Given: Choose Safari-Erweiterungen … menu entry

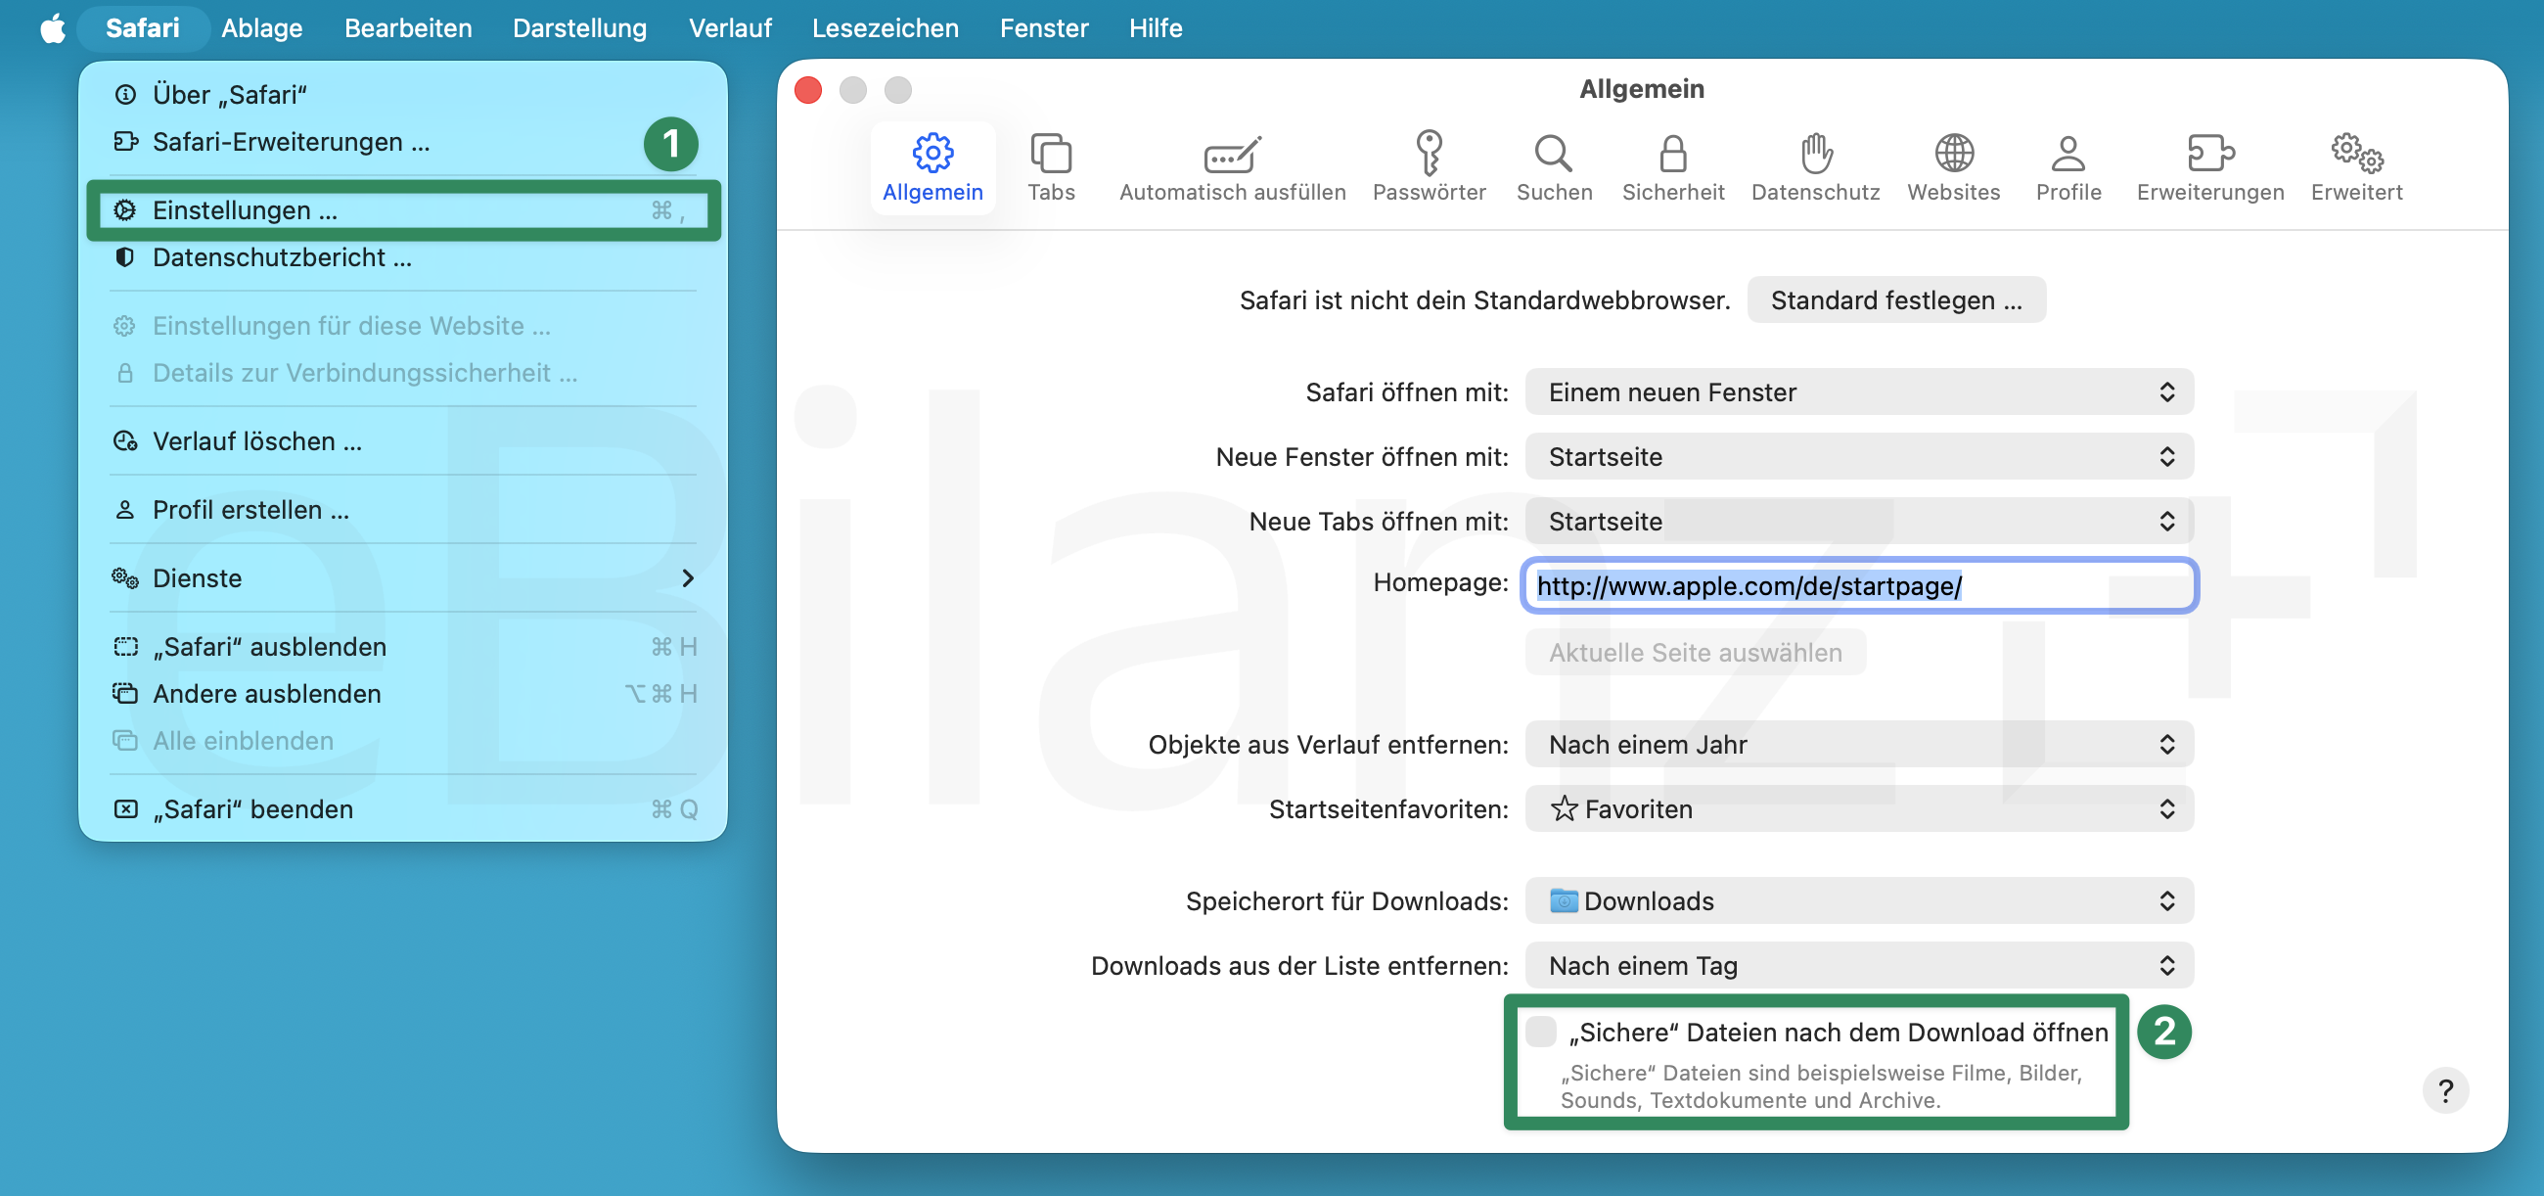Looking at the screenshot, I should [x=403, y=142].
